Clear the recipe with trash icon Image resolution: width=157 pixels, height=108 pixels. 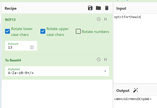(107, 8)
